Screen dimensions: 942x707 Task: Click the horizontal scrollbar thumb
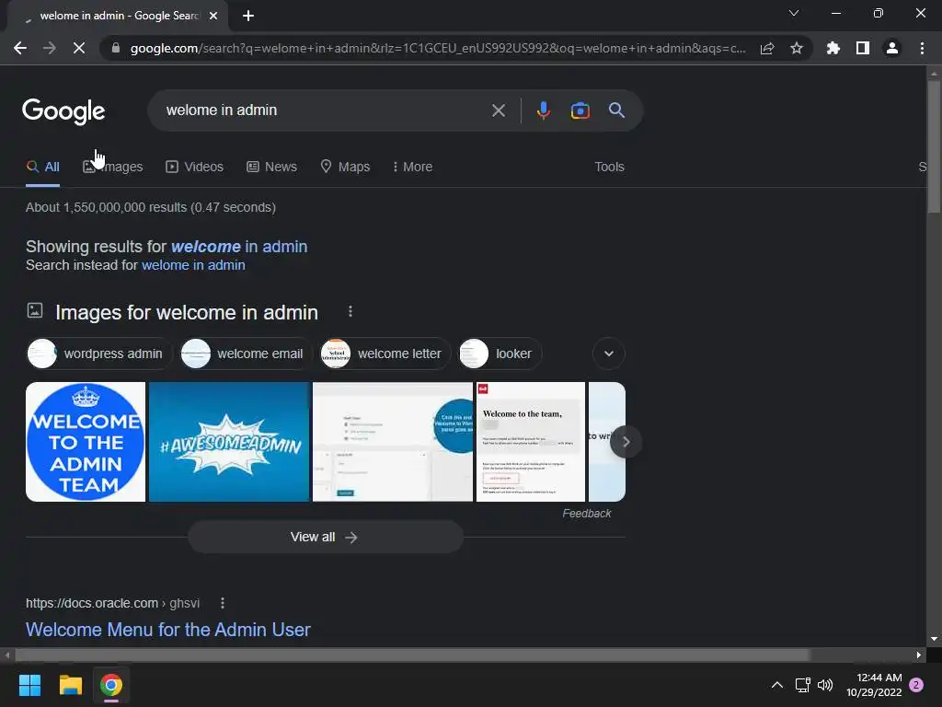(x=412, y=655)
